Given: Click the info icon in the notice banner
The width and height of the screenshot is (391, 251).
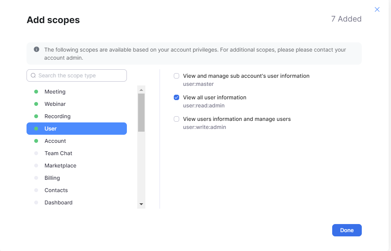Looking at the screenshot, I should tap(37, 49).
